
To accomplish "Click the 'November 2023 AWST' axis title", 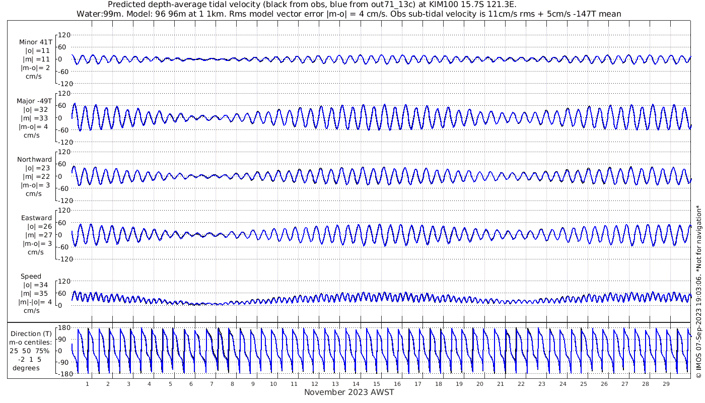I will click(349, 392).
